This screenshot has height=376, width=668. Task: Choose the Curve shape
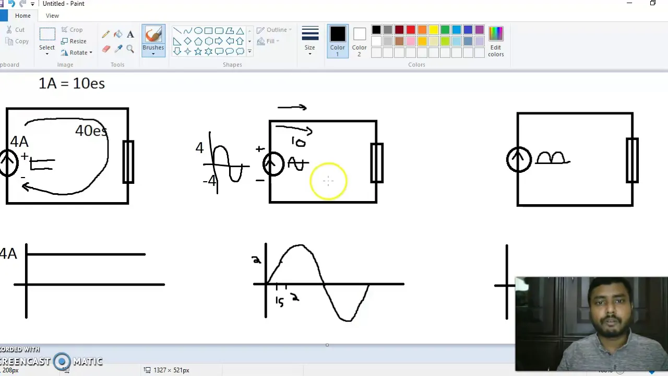(187, 31)
